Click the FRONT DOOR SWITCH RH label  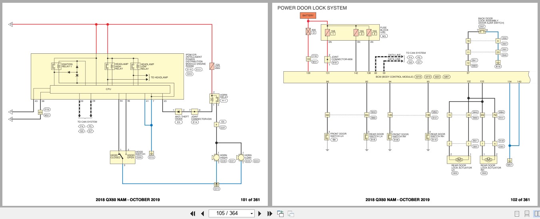click(401, 135)
